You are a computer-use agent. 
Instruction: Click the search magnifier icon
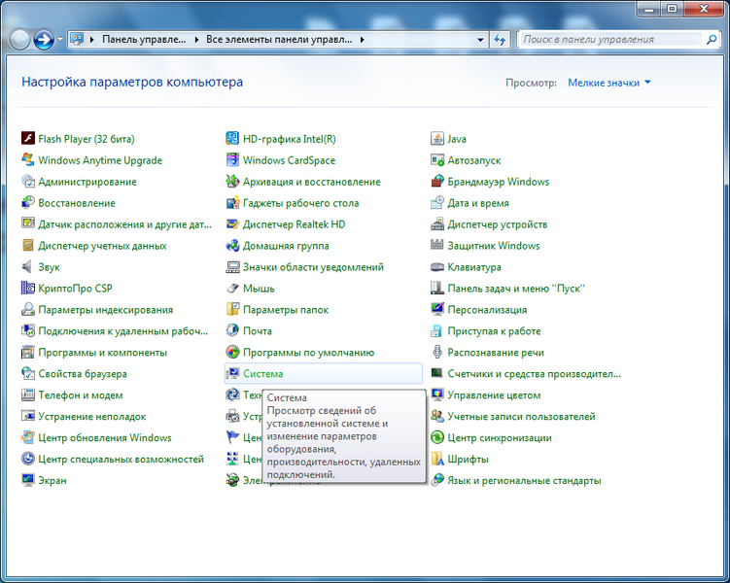(x=711, y=40)
